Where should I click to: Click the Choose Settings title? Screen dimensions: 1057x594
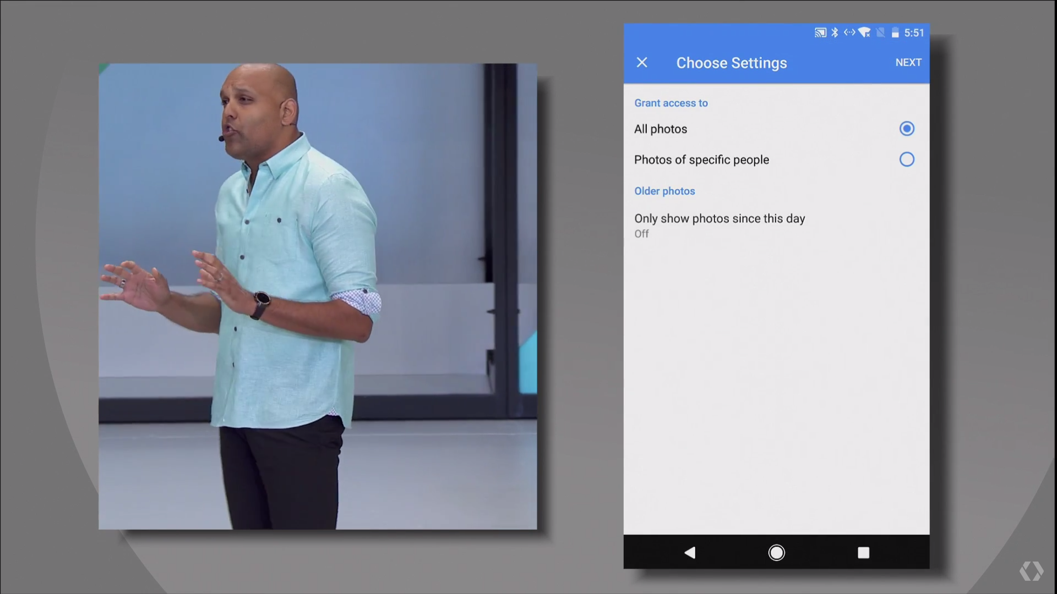(731, 63)
